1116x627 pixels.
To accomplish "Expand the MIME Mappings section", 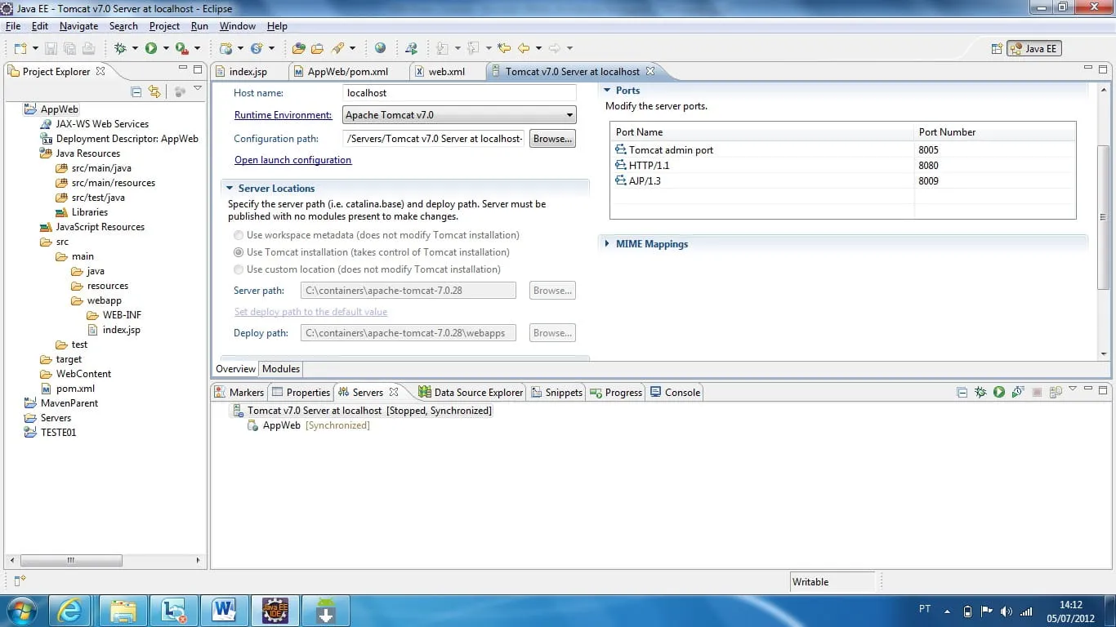I will click(x=607, y=244).
